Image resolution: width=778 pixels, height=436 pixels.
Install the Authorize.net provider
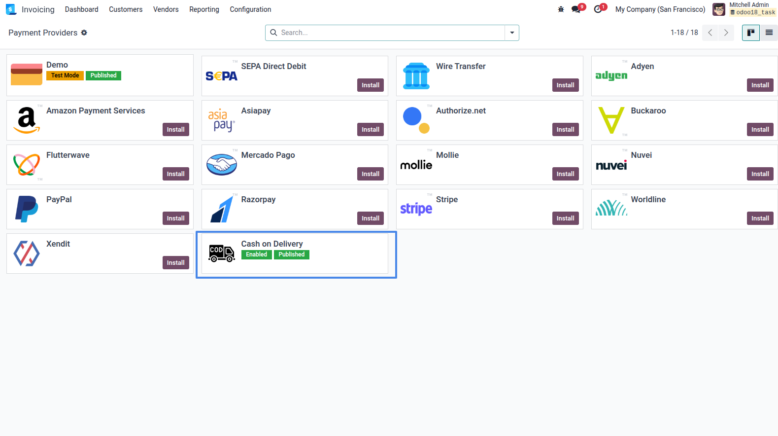click(x=565, y=130)
